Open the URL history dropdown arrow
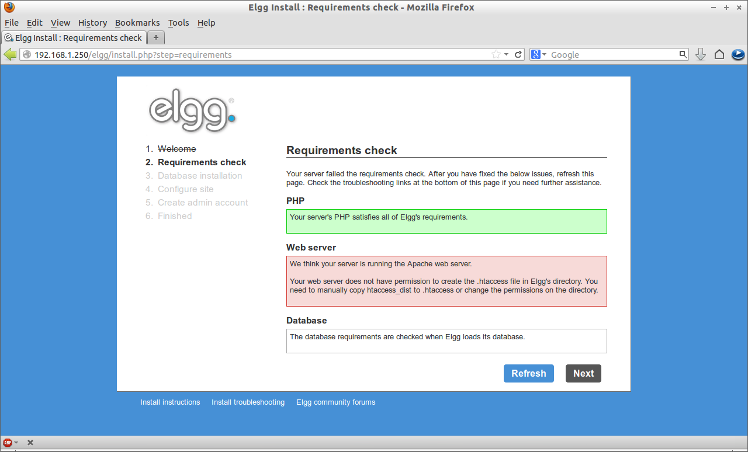748x452 pixels. click(507, 54)
